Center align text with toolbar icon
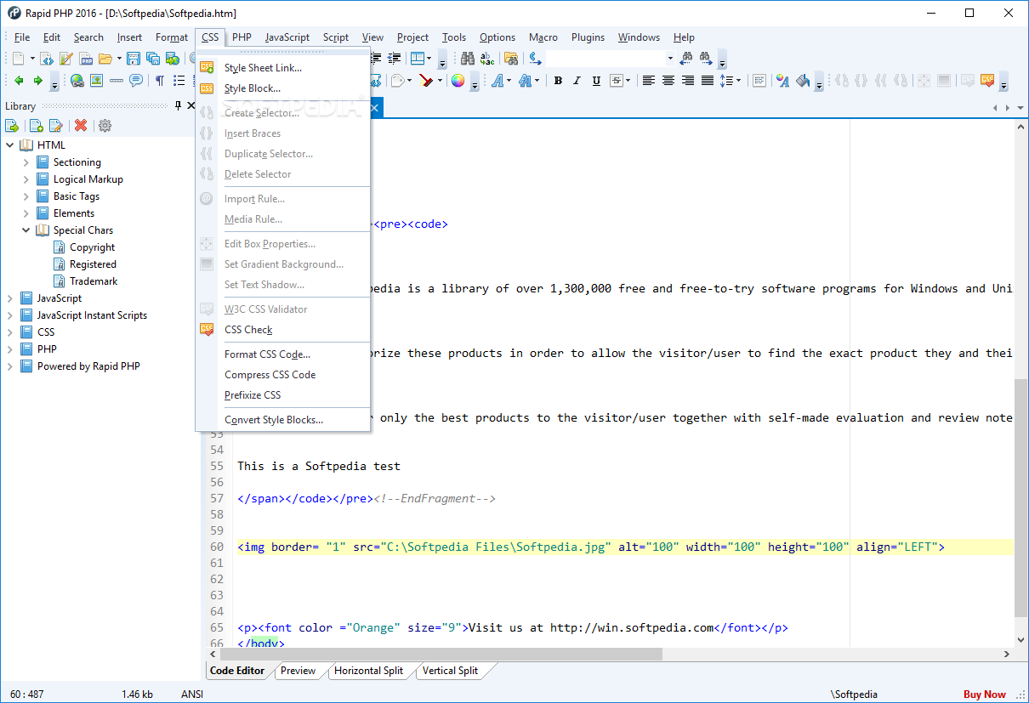Image resolution: width=1029 pixels, height=703 pixels. point(668,81)
